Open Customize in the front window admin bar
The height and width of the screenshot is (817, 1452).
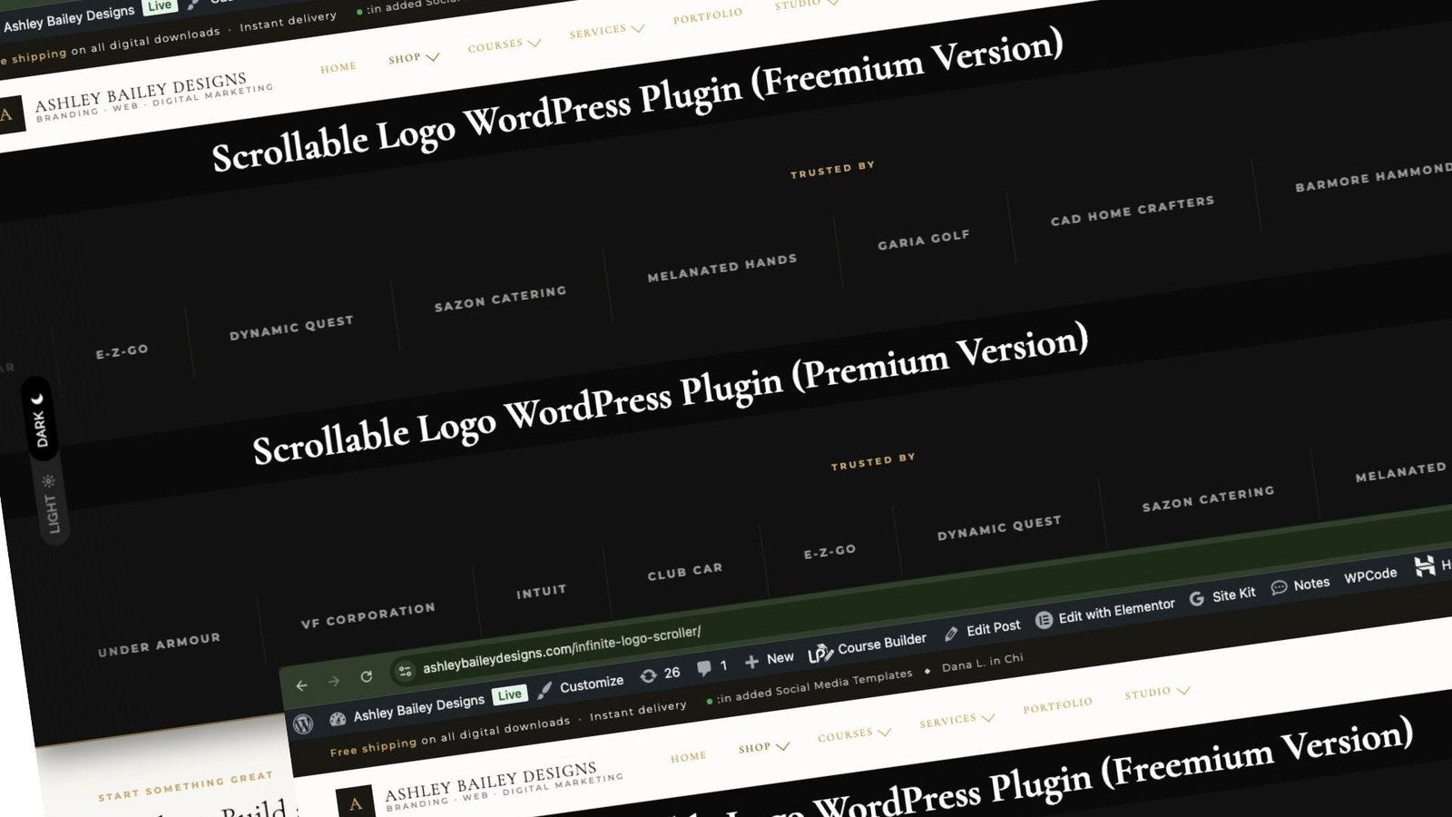coord(591,684)
